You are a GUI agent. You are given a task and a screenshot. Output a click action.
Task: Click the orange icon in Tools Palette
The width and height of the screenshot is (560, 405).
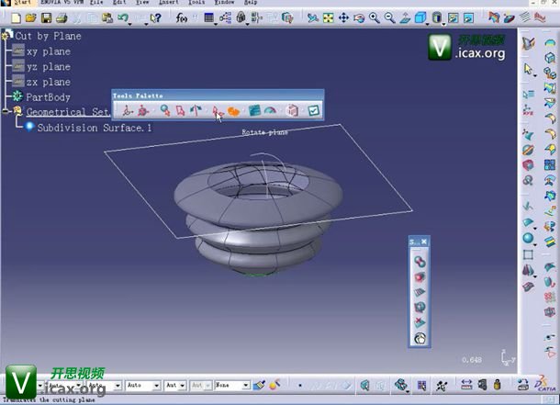pos(234,111)
